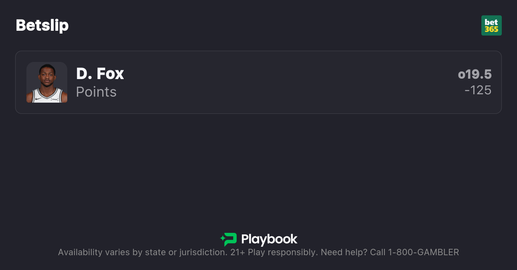Screen dimensions: 517x270
Task: Click the Points market label
Action: [x=96, y=92]
